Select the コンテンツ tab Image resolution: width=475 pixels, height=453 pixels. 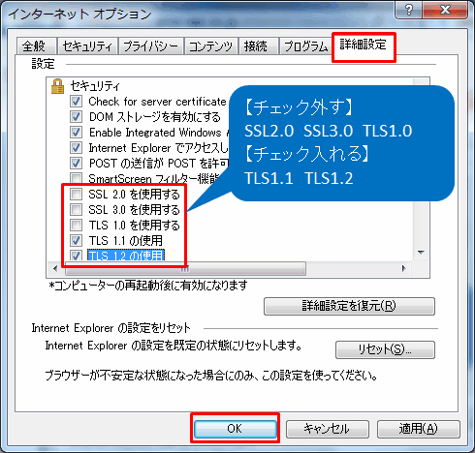[x=210, y=46]
